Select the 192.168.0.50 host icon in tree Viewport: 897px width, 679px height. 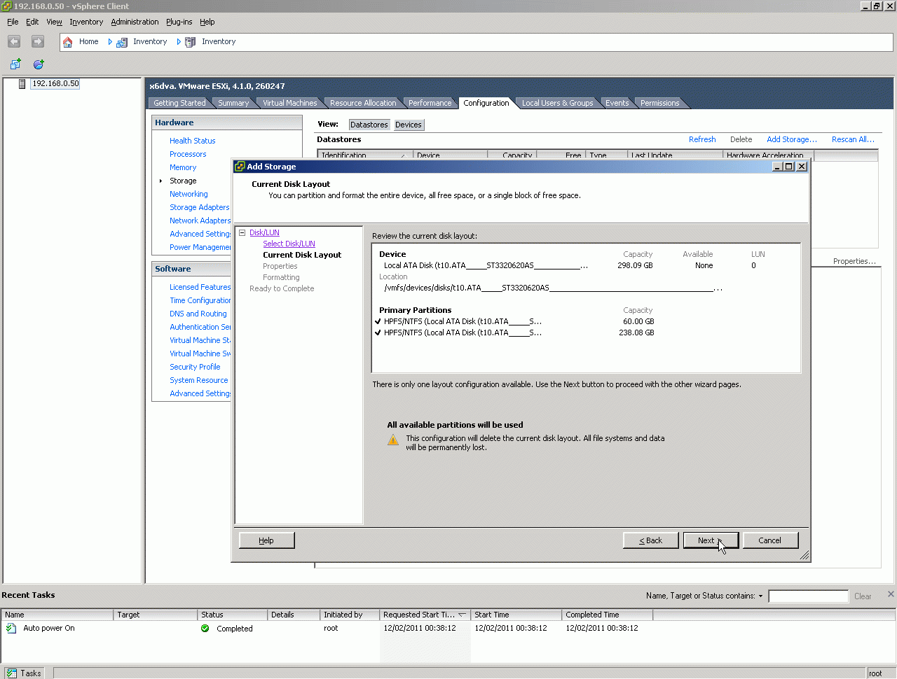point(22,84)
